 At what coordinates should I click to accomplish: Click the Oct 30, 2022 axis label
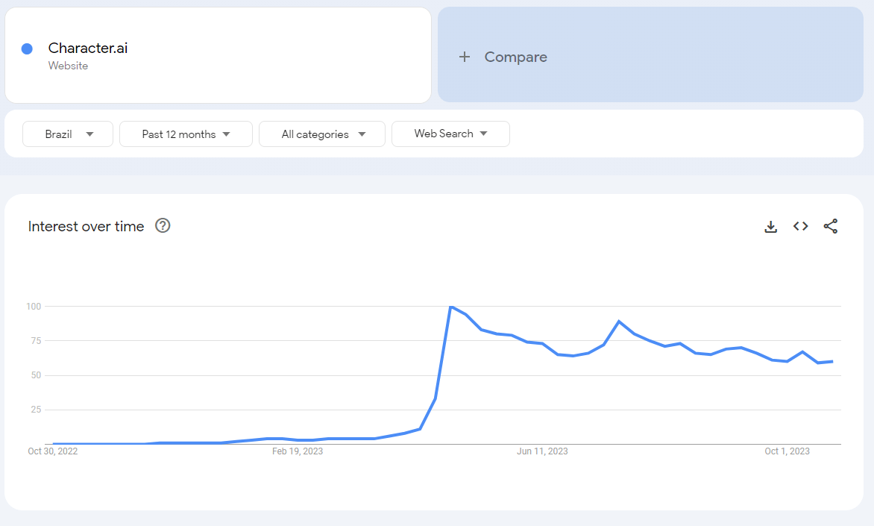point(53,451)
